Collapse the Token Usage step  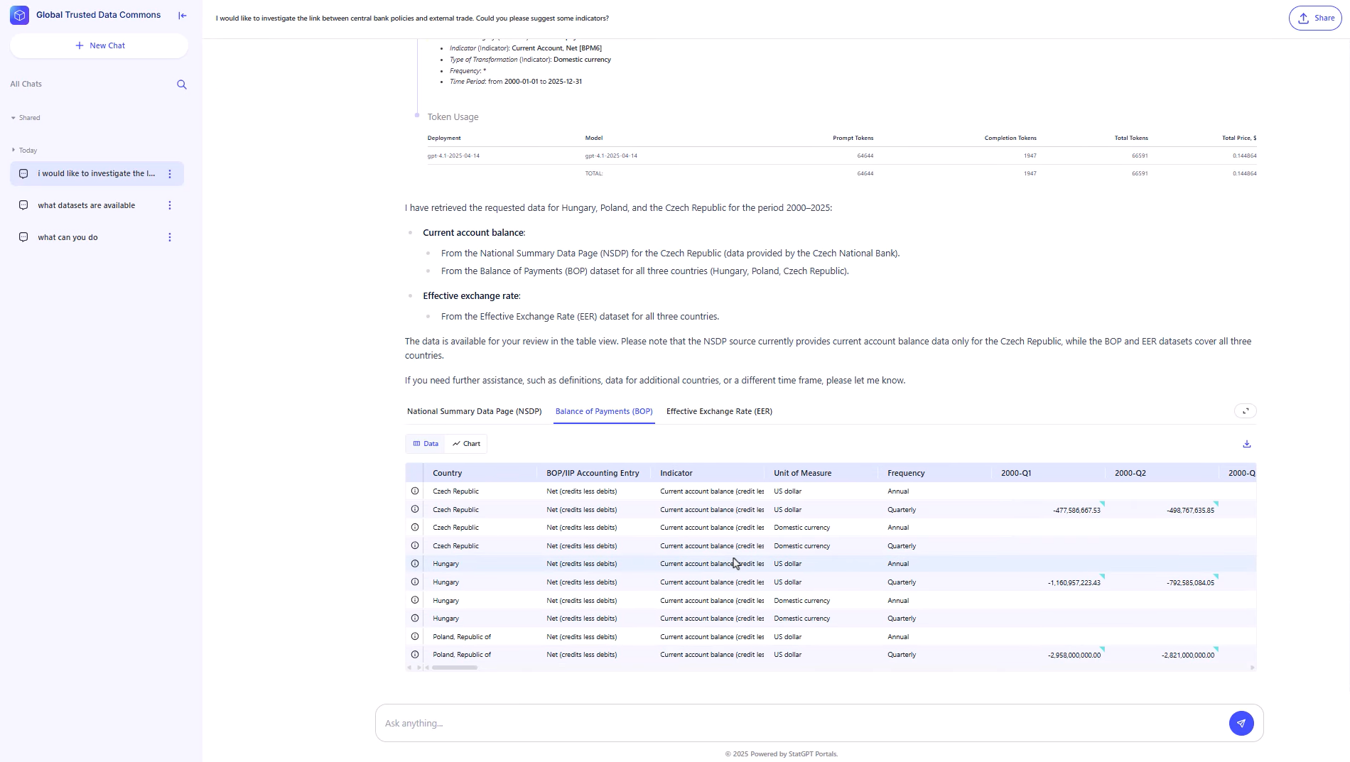tap(453, 117)
